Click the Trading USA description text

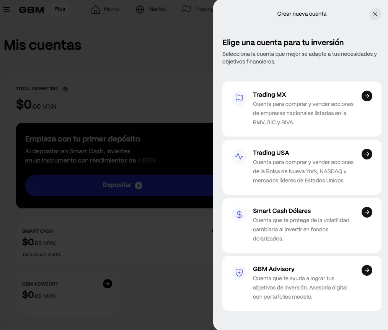(x=303, y=171)
